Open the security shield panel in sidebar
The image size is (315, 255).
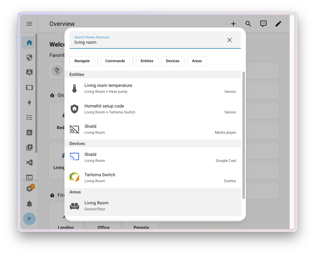pyautogui.click(x=29, y=57)
